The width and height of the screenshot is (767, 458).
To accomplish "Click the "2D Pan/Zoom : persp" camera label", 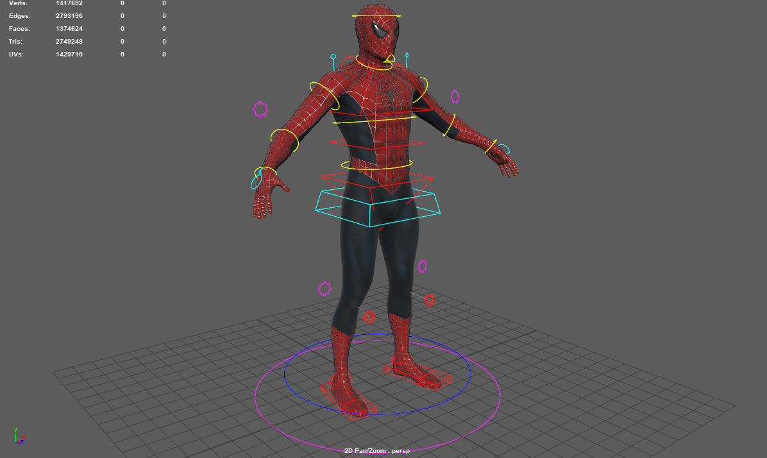I will click(x=376, y=451).
